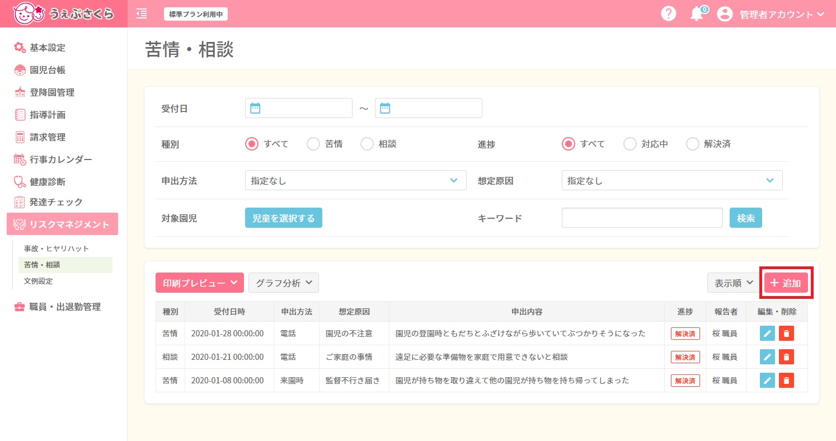Delete the 2020-01-21 consultation with trash icon
The height and width of the screenshot is (441, 836).
point(786,357)
